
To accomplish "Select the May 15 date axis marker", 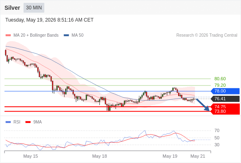I will (x=31, y=156).
